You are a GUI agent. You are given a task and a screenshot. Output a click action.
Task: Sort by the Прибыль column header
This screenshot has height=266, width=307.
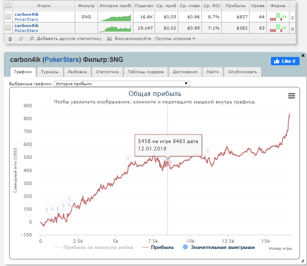coord(236,6)
